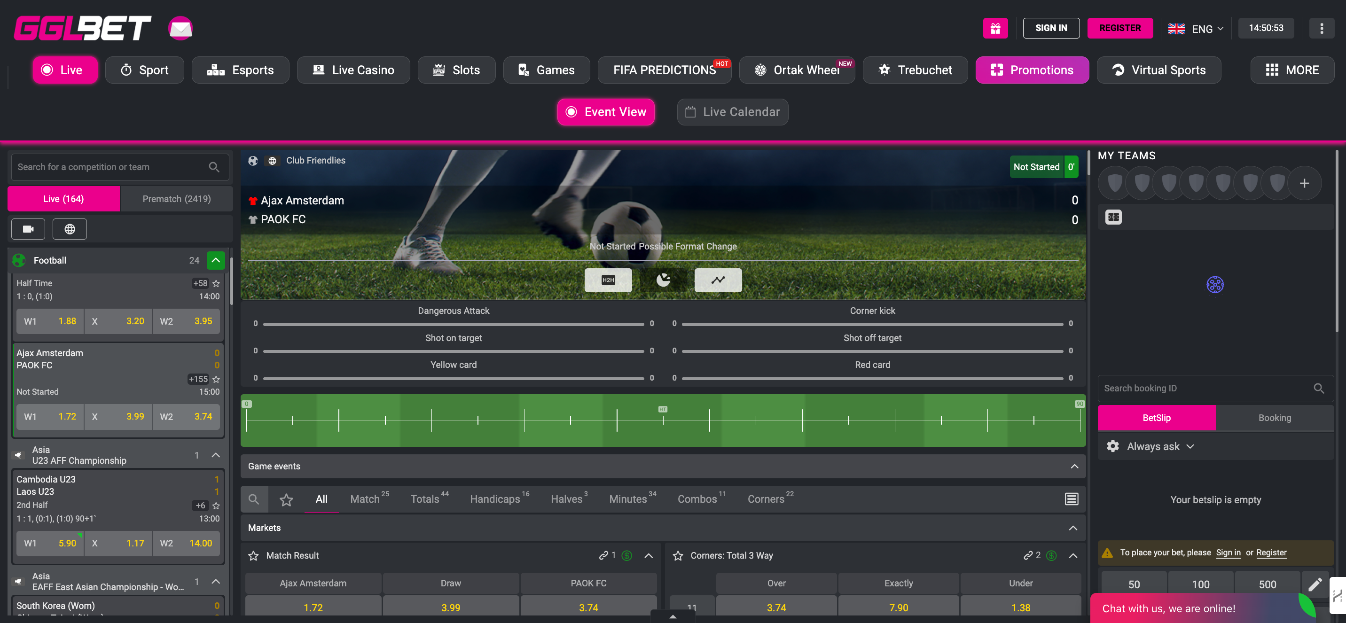Image resolution: width=1346 pixels, height=623 pixels.
Task: Open the Promotions page
Action: (x=1032, y=70)
